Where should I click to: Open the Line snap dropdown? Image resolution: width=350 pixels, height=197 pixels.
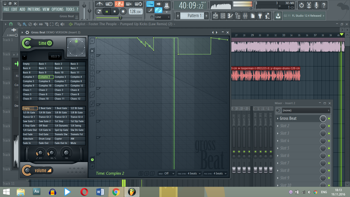tap(162, 17)
